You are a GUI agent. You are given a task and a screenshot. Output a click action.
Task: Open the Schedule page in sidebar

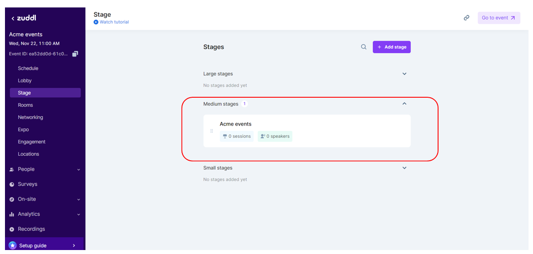(28, 68)
